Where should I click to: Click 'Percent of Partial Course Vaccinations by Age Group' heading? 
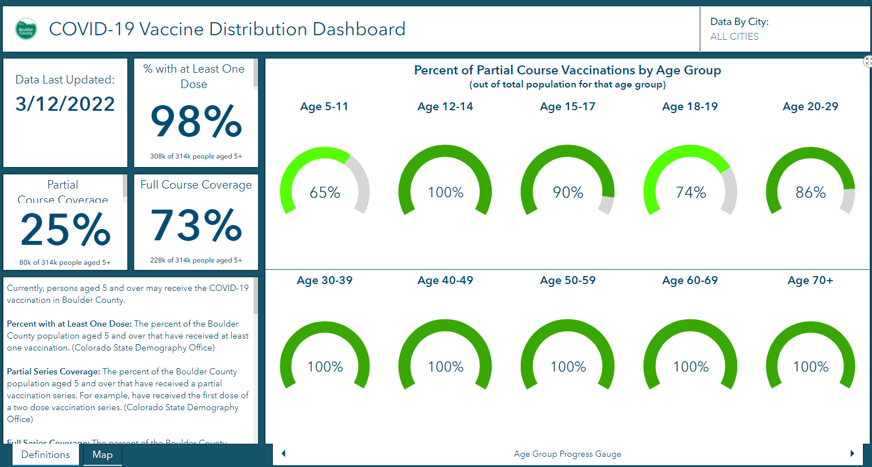click(x=567, y=70)
